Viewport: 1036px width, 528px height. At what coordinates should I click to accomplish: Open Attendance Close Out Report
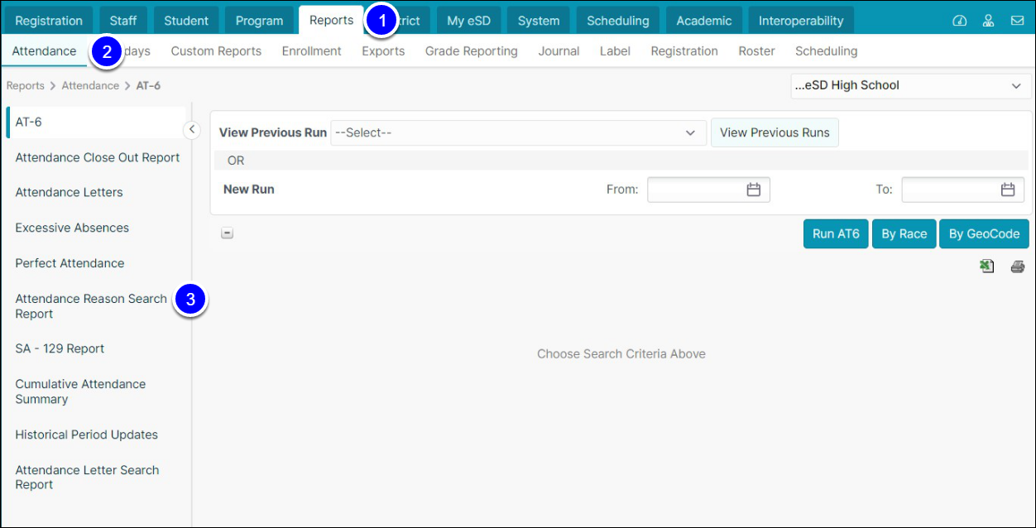(98, 157)
